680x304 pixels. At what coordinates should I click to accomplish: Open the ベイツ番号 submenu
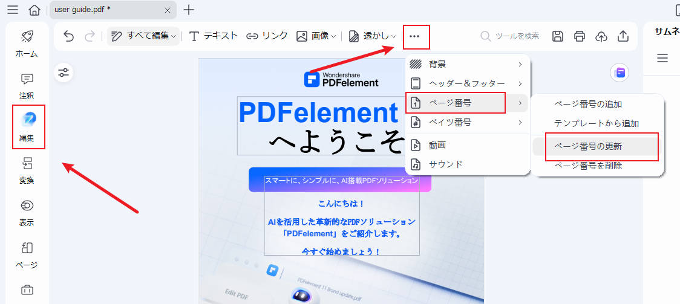pos(466,123)
